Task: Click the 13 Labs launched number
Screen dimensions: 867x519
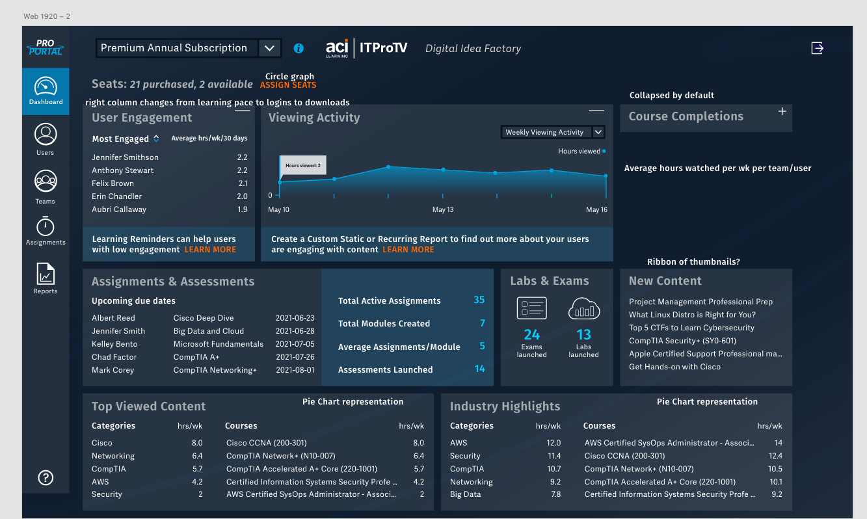Action: 583,335
